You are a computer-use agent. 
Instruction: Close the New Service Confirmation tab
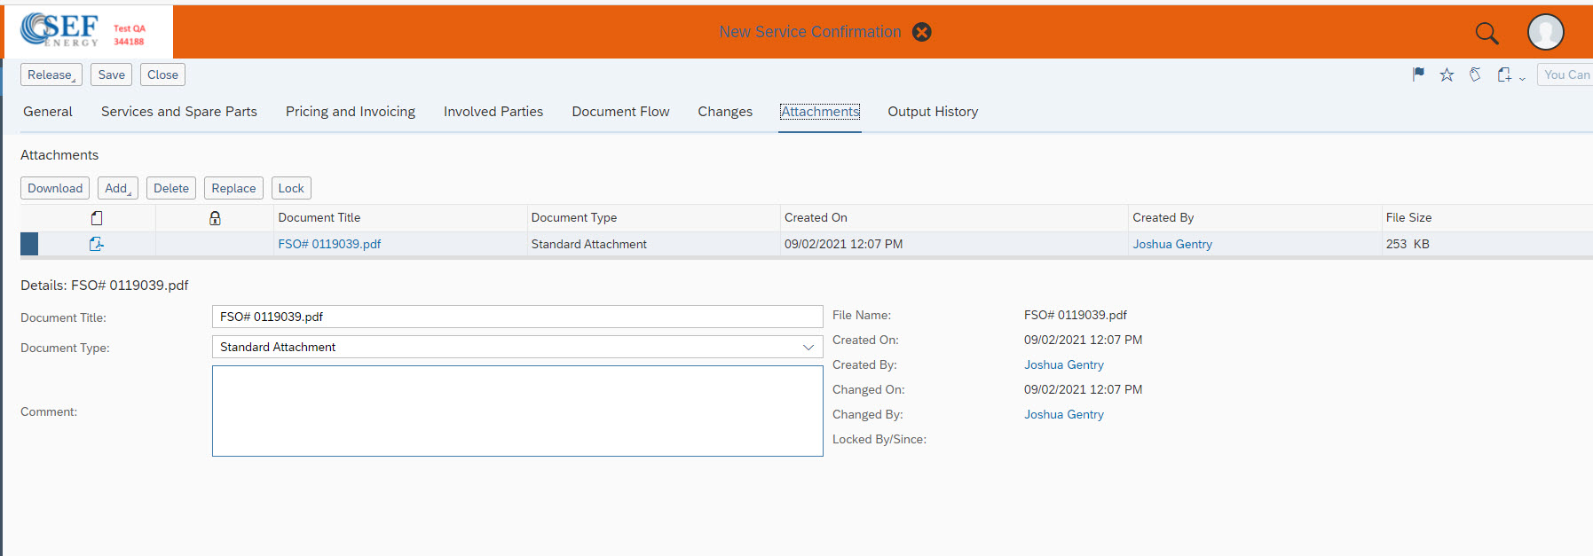coord(922,32)
